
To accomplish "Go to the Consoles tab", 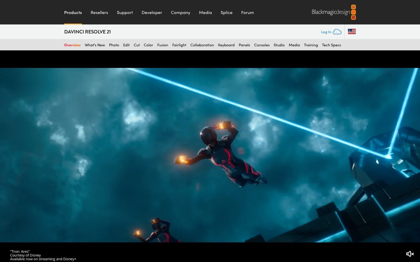I will pos(262,45).
